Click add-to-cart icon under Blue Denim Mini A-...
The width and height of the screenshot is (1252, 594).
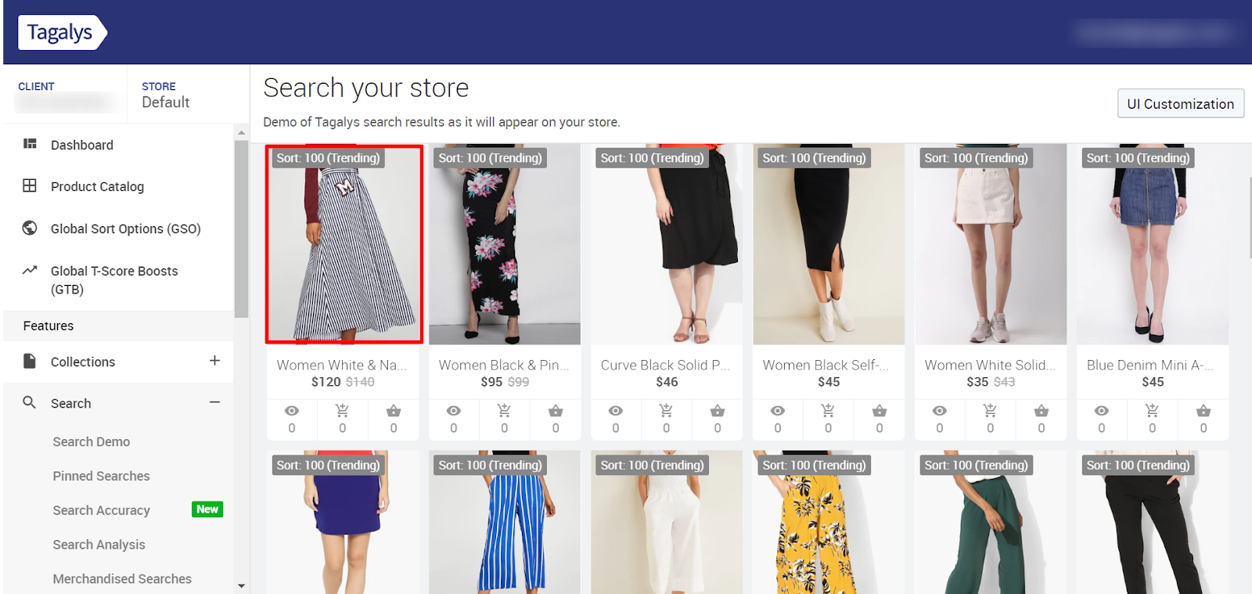tap(1152, 410)
